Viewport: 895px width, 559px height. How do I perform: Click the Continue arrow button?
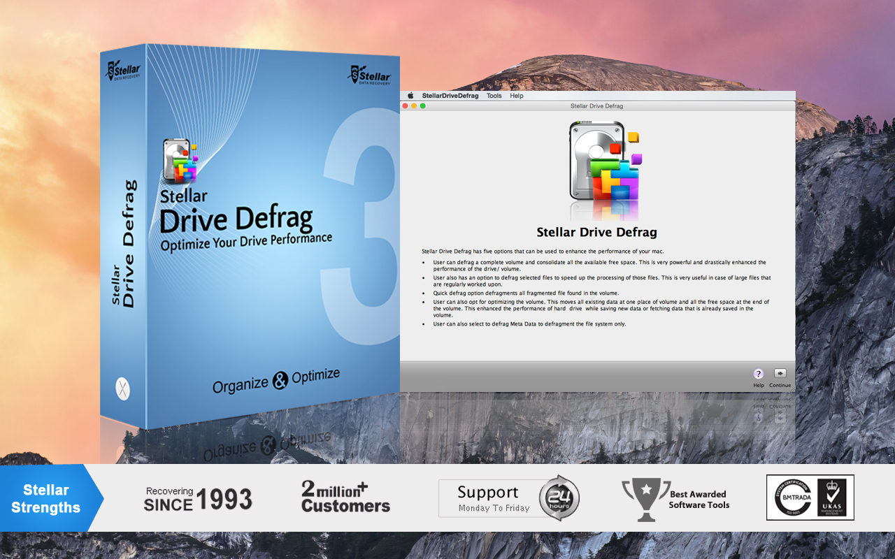[780, 373]
